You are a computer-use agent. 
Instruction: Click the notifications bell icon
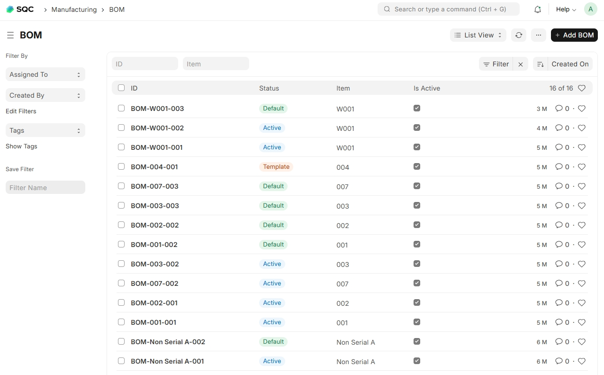pos(537,9)
